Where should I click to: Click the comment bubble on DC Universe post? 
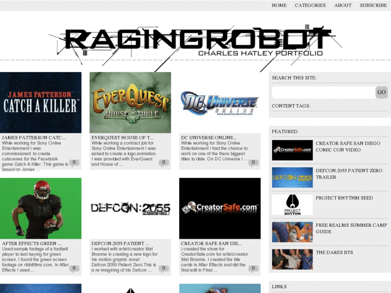coord(253,162)
